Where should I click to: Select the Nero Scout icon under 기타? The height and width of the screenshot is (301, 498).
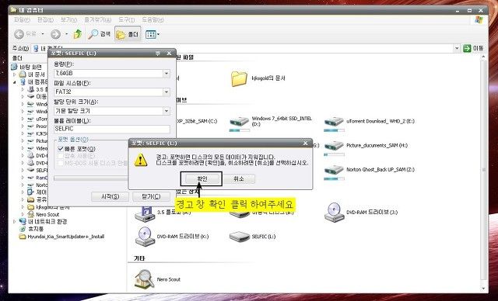[x=145, y=279]
